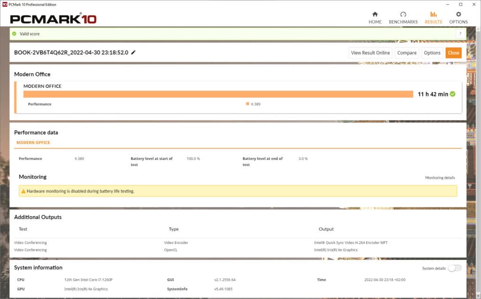Screen dimensions: 481x299
Task: Open the OPTIONS section
Action: [458, 18]
